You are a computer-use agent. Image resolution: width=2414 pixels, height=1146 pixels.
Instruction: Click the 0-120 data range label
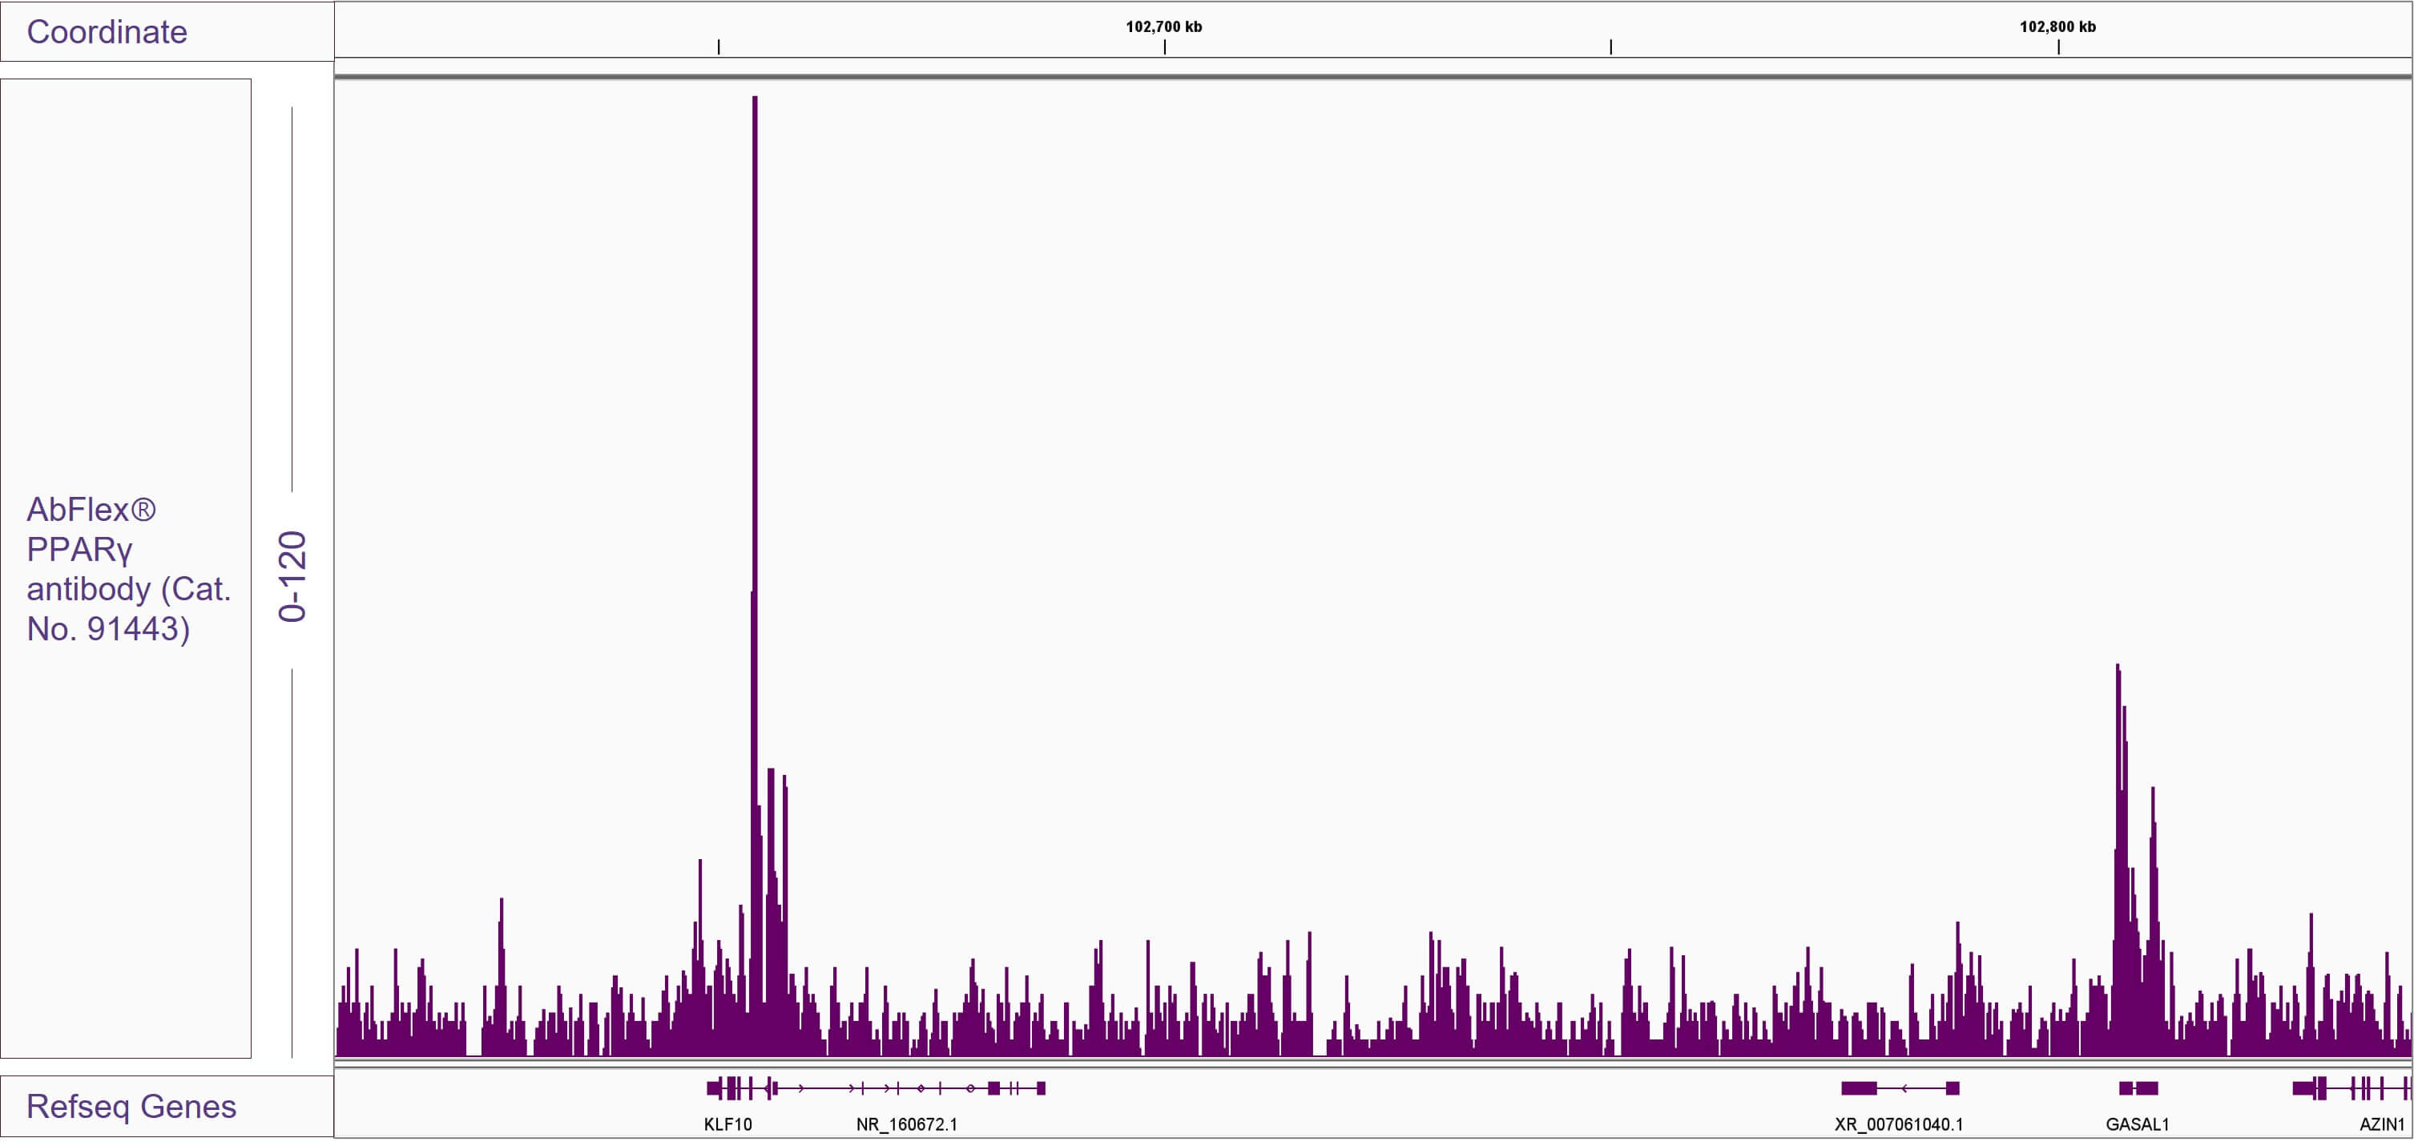click(x=292, y=576)
